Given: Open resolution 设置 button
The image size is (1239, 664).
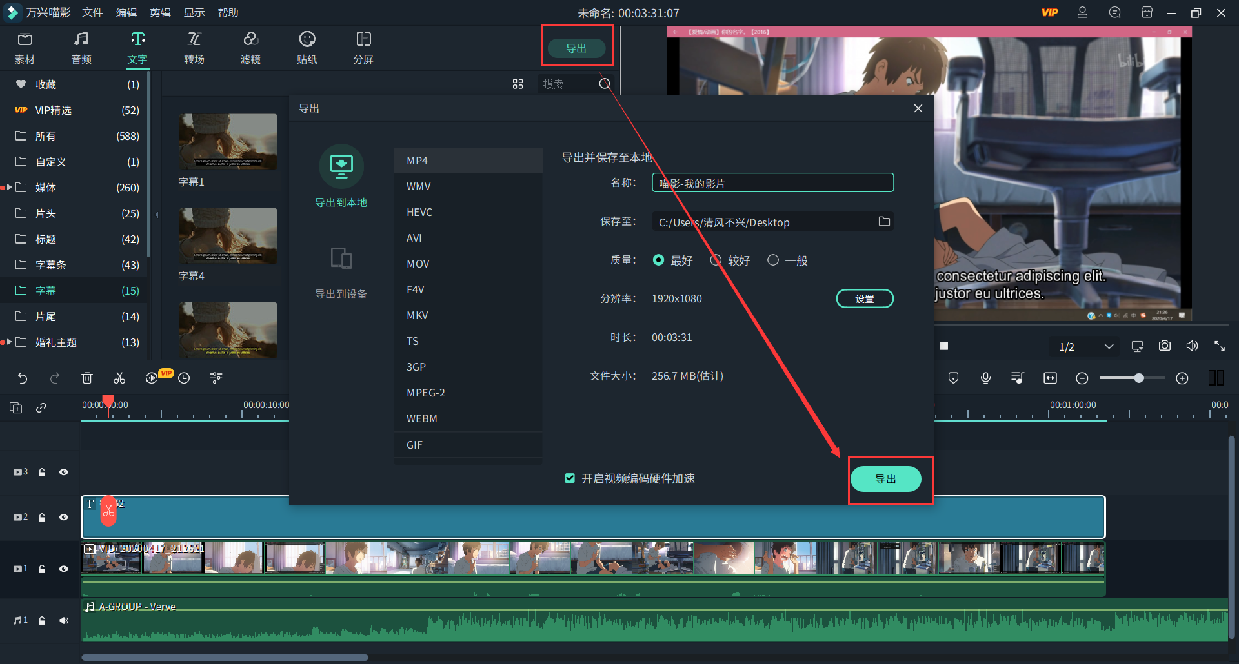Looking at the screenshot, I should click(x=865, y=298).
